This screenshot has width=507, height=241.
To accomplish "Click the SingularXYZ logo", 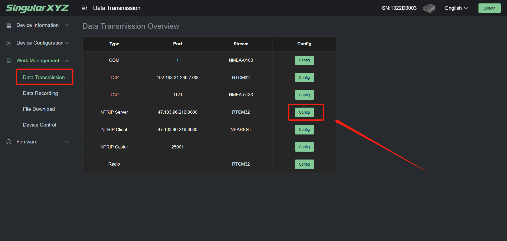I will click(37, 8).
